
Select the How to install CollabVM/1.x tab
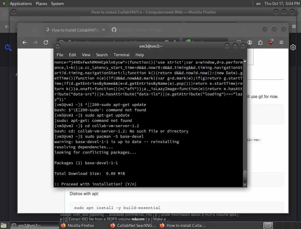click(75, 30)
